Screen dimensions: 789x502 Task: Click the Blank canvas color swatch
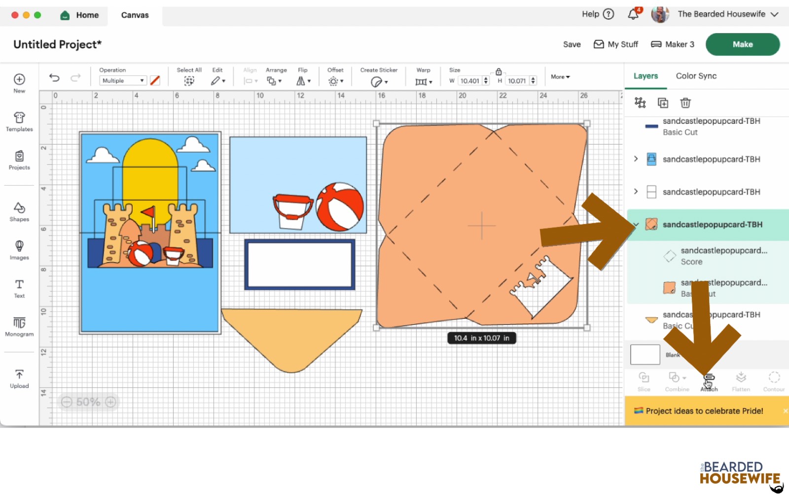pos(645,354)
